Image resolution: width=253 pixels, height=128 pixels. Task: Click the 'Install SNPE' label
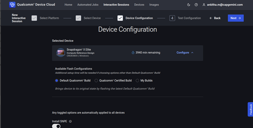59,121
